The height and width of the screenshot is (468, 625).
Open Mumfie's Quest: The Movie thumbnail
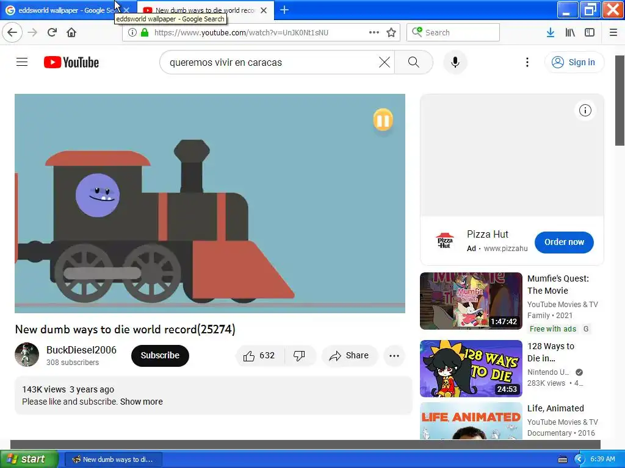point(471,301)
